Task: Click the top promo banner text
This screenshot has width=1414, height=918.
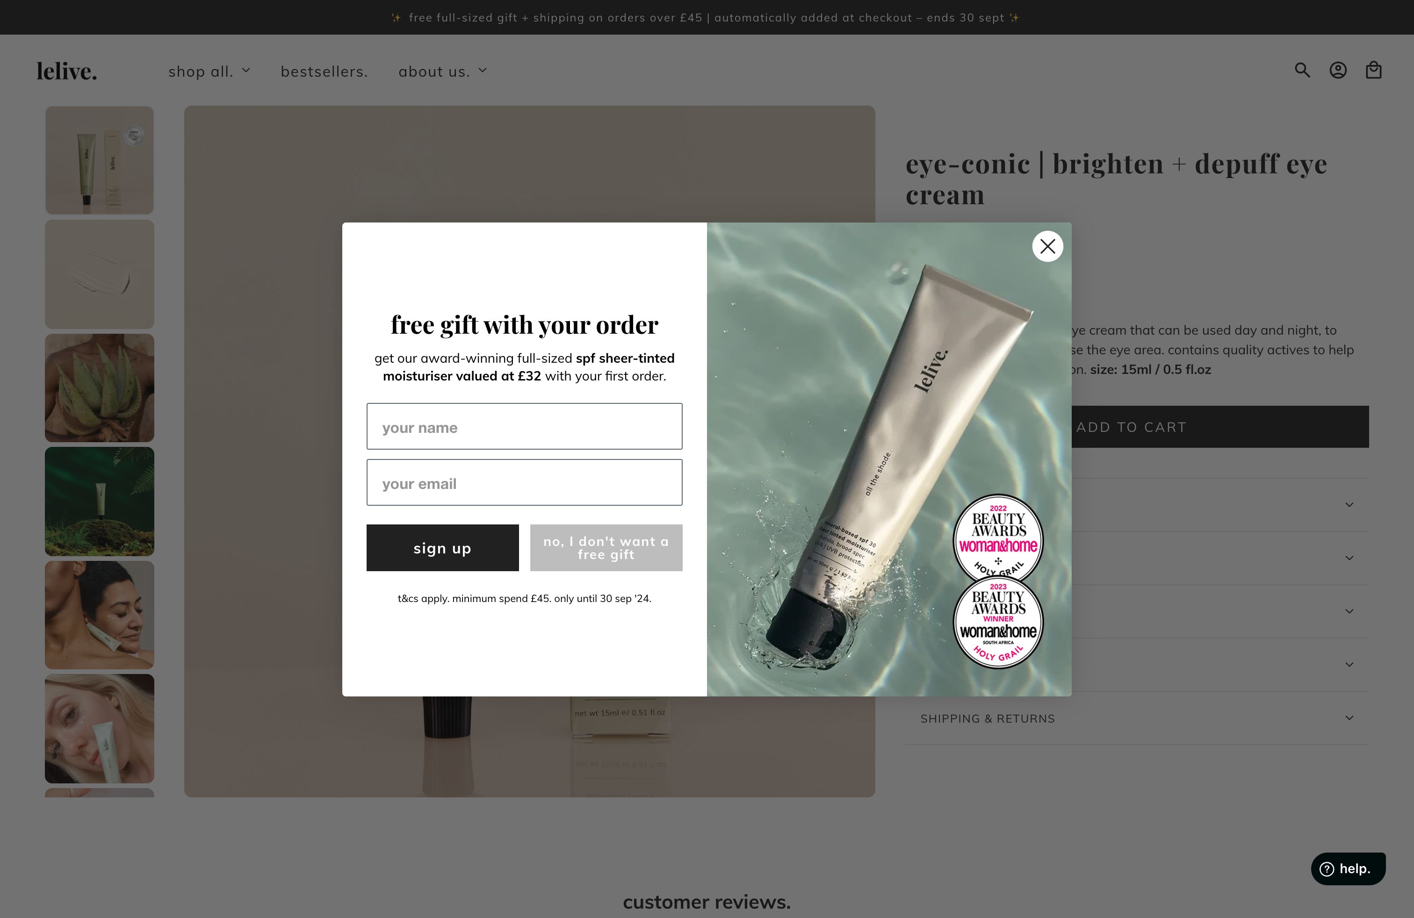Action: 706,18
